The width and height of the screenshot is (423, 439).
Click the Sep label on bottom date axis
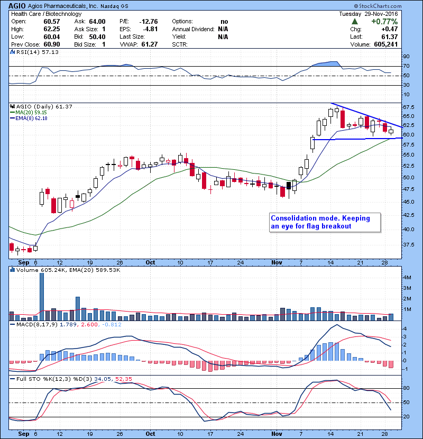(23, 434)
